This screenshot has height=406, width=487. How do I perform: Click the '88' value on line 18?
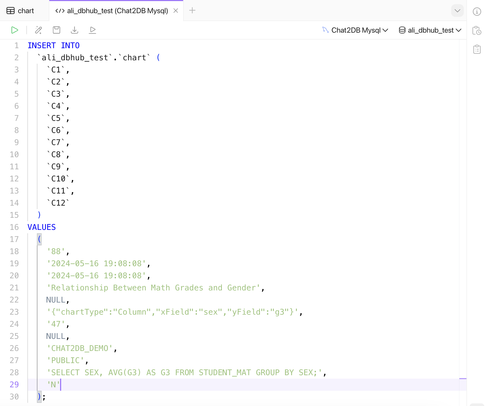point(56,251)
